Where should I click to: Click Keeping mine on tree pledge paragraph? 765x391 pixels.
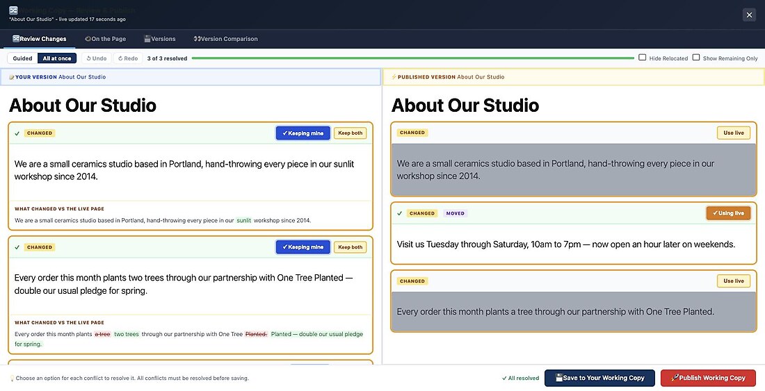pyautogui.click(x=303, y=247)
